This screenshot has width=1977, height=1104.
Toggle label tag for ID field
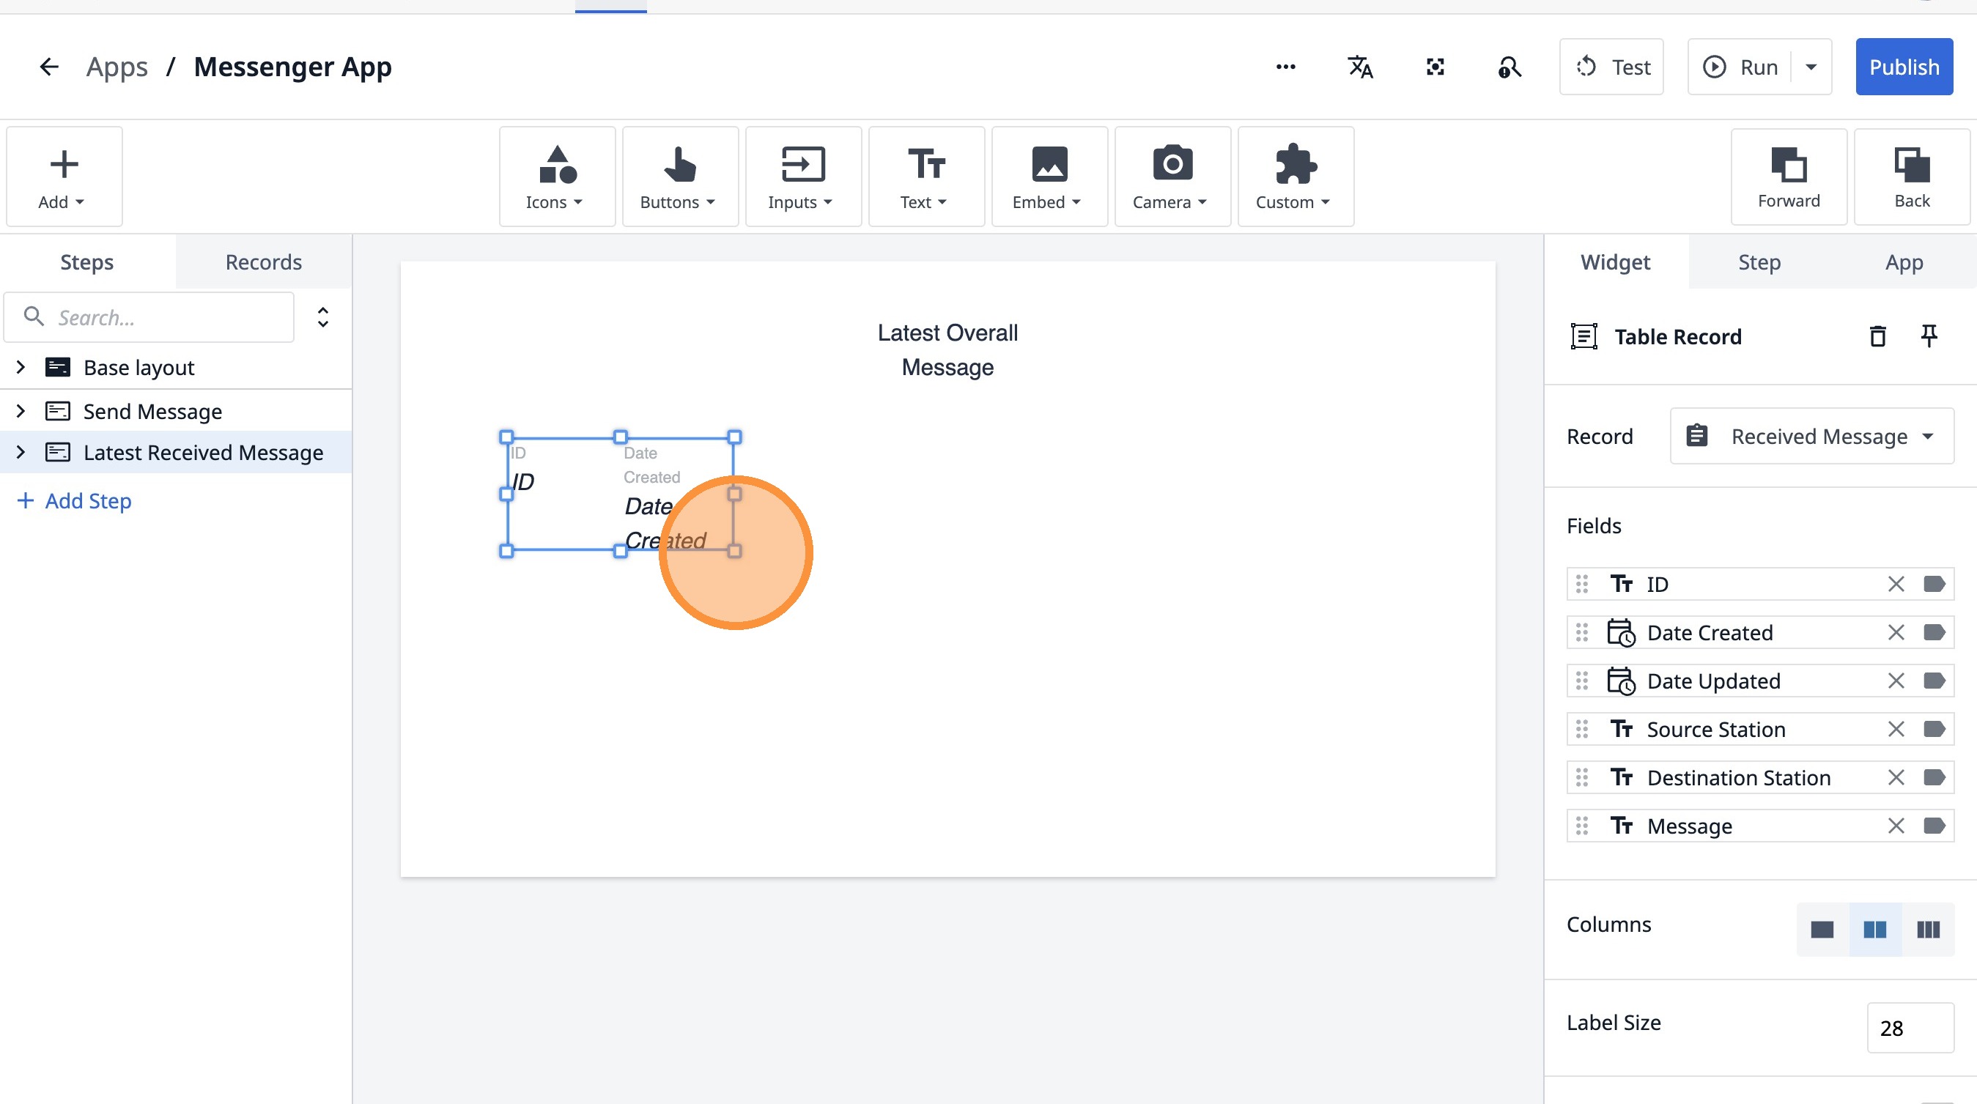(1934, 584)
